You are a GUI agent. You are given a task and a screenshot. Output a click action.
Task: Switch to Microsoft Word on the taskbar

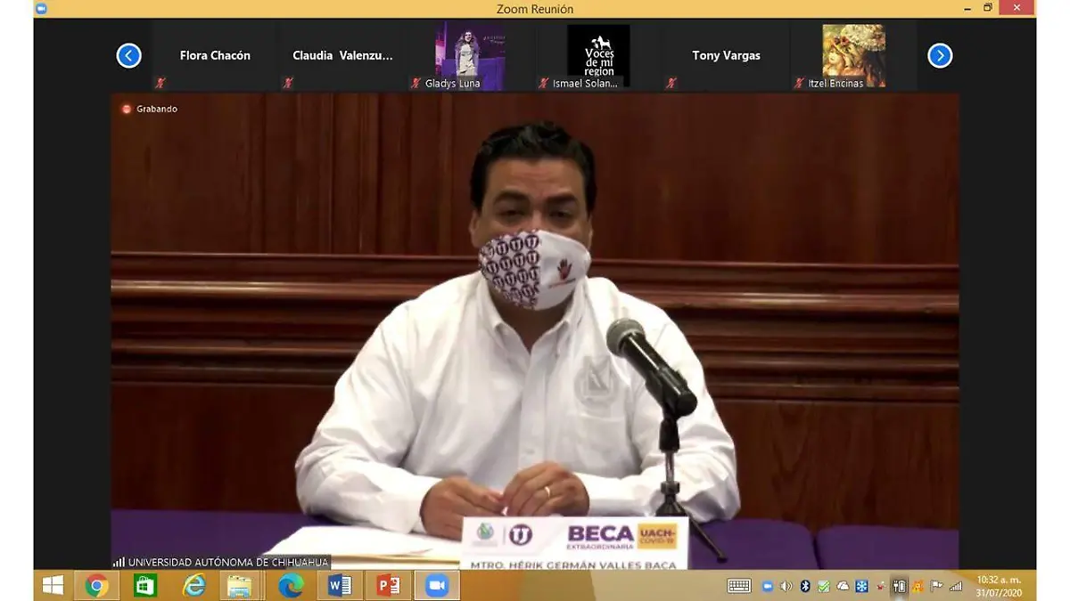[x=339, y=585]
